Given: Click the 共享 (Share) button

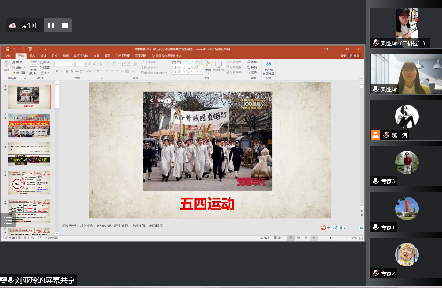Looking at the screenshot, I should (355, 56).
